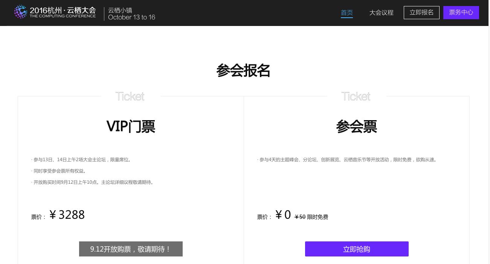Select the VIP门票 title
Screen dimensions: 490x264
[131, 127]
